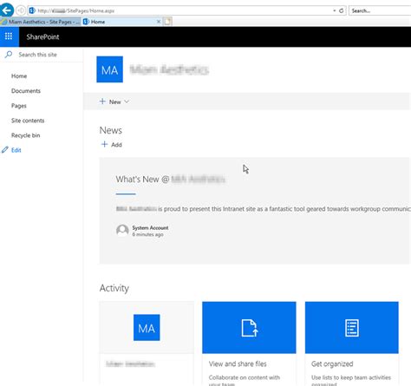The height and width of the screenshot is (386, 411).
Task: Click the news post description text
Action: point(263,209)
